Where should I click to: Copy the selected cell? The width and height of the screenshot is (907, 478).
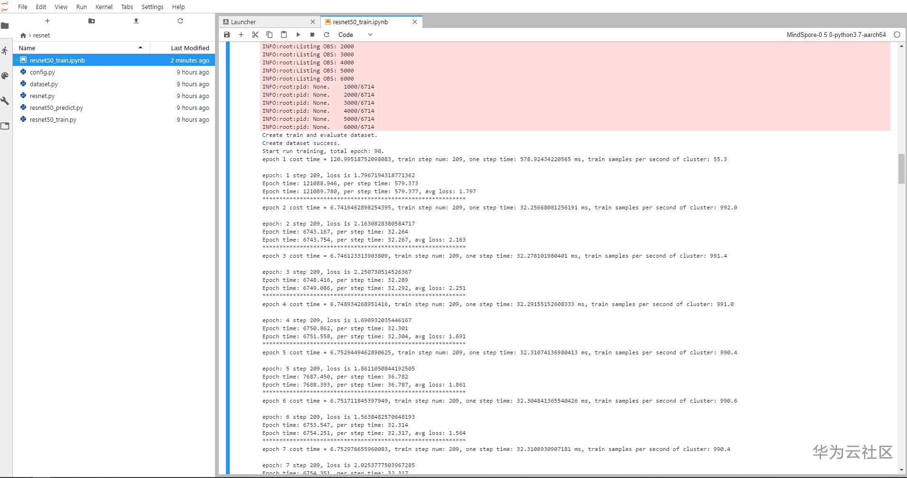point(270,35)
